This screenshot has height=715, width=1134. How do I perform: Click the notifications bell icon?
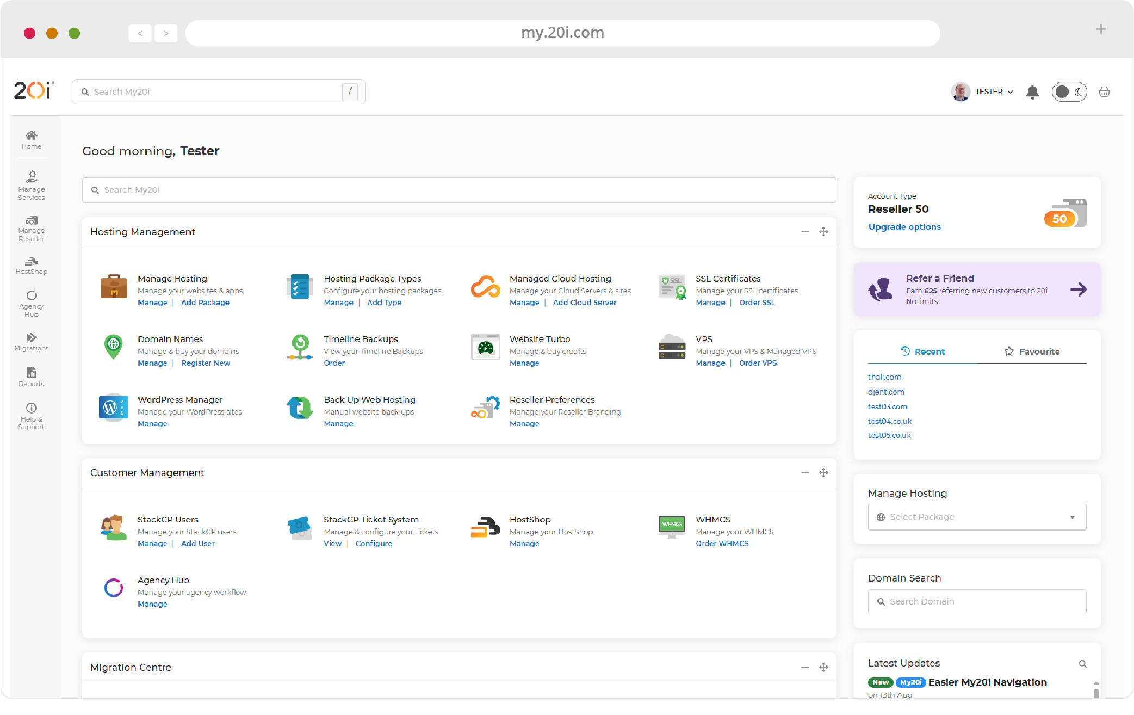1032,92
